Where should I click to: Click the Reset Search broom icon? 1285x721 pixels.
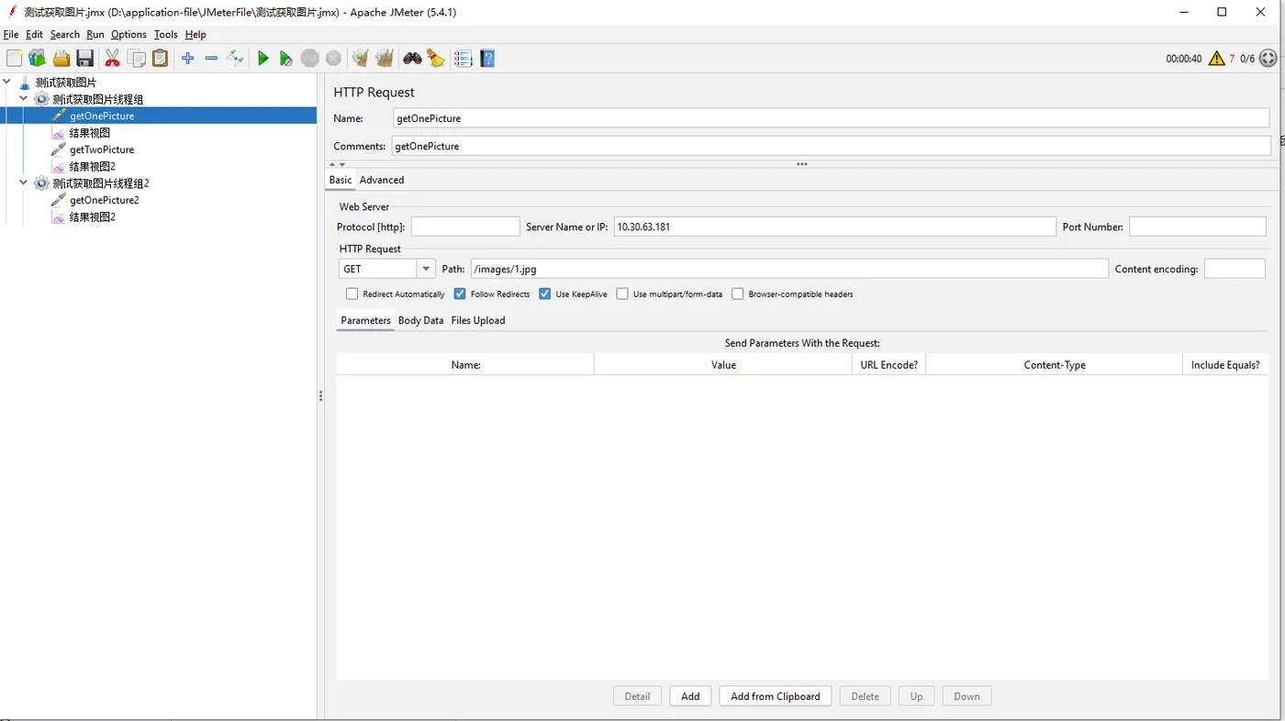(x=436, y=59)
